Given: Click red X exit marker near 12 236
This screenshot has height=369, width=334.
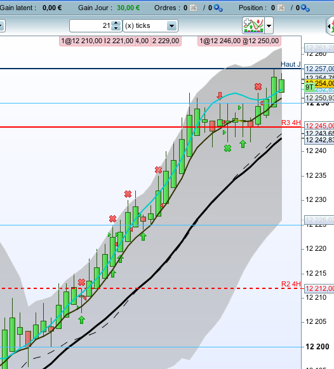Looking at the screenshot, I should 158,170.
